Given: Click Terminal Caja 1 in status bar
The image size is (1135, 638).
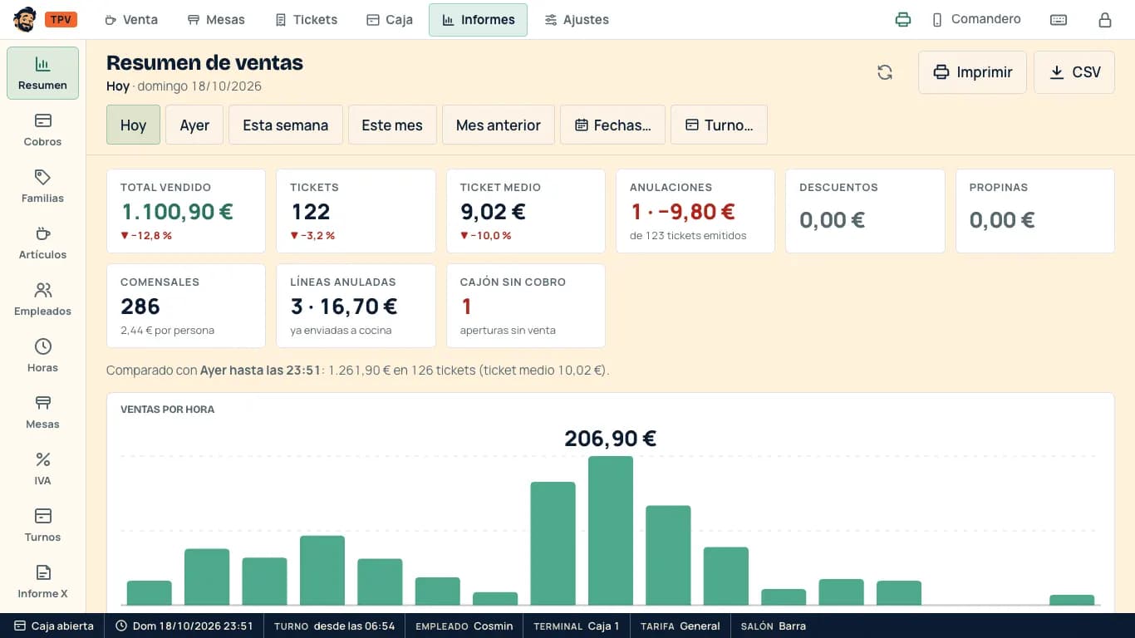Looking at the screenshot, I should [577, 626].
